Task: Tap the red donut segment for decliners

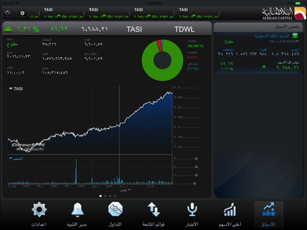Action: (159, 46)
